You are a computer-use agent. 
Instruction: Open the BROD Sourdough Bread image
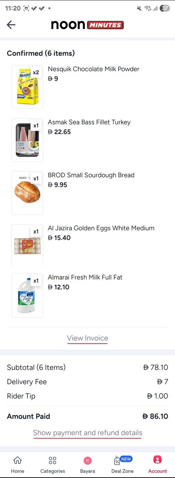click(27, 193)
